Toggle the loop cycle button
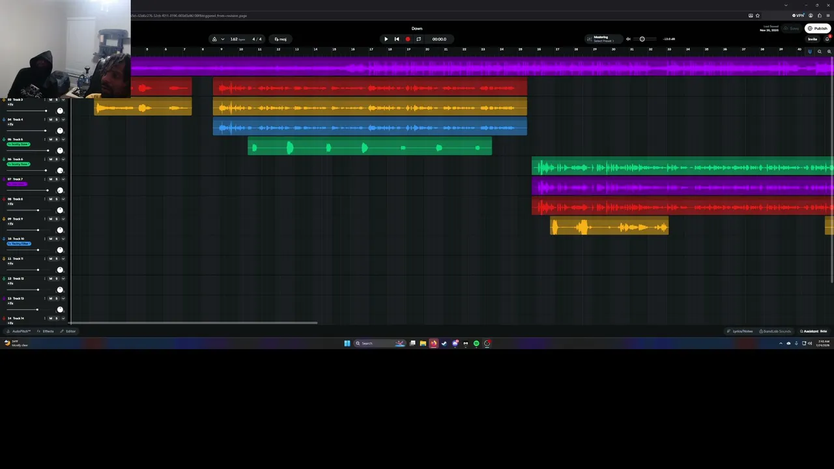This screenshot has width=834, height=469. [418, 39]
